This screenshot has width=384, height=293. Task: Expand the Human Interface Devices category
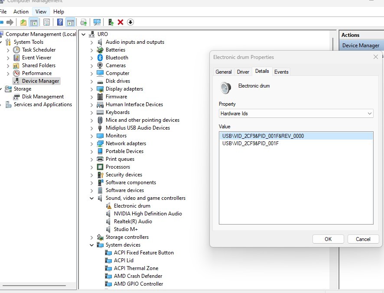pos(91,105)
